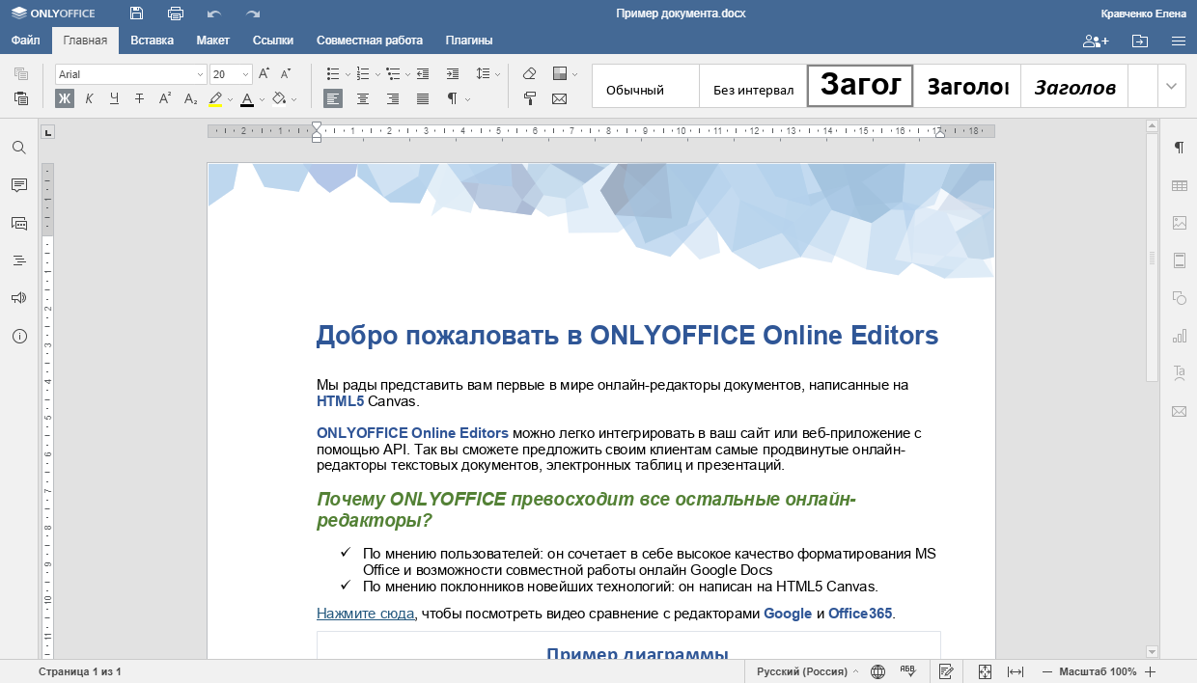Open the search panel in left sidebar
This screenshot has width=1197, height=683.
tap(19, 148)
